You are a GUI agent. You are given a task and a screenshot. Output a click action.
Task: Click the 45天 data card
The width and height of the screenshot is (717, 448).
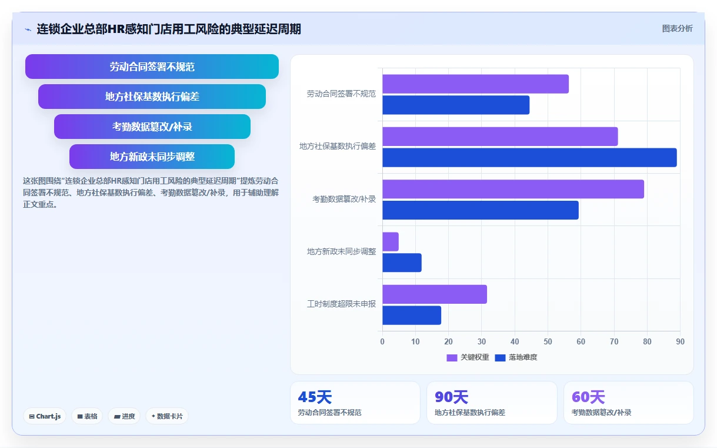[355, 403]
